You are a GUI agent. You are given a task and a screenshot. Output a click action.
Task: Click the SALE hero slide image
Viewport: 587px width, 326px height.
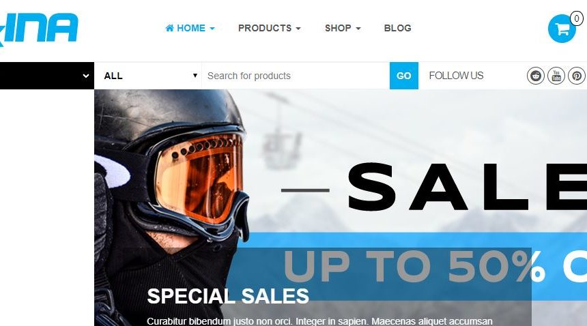click(x=341, y=207)
